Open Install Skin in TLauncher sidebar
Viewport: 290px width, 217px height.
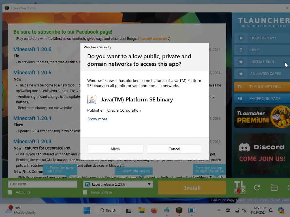point(262,62)
